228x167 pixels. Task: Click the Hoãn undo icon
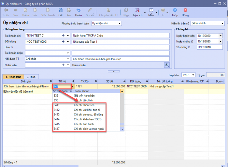point(78,10)
